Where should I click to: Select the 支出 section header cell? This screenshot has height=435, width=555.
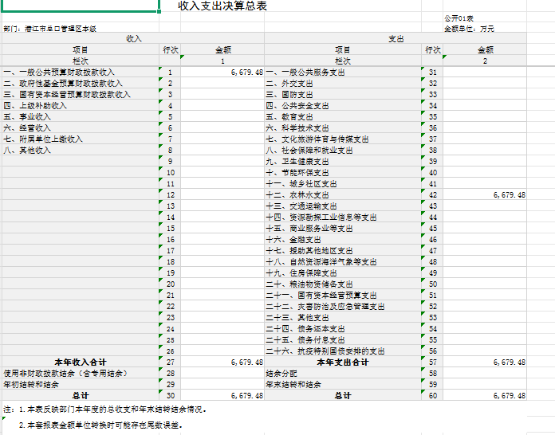pyautogui.click(x=396, y=38)
